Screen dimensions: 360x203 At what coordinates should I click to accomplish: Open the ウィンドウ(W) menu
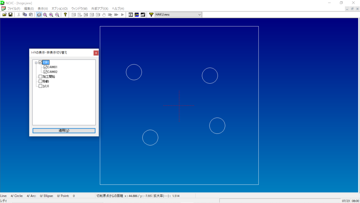click(x=79, y=8)
